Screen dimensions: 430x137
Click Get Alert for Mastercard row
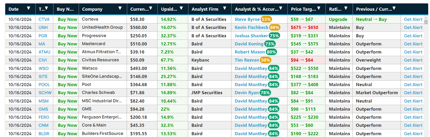(413, 44)
